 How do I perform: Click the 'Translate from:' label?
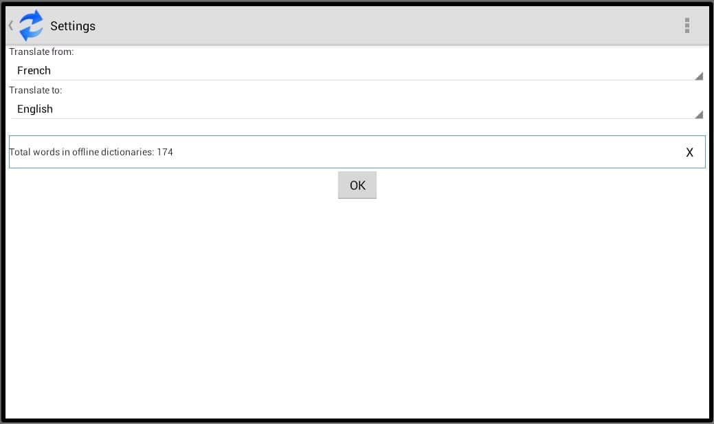(x=41, y=52)
